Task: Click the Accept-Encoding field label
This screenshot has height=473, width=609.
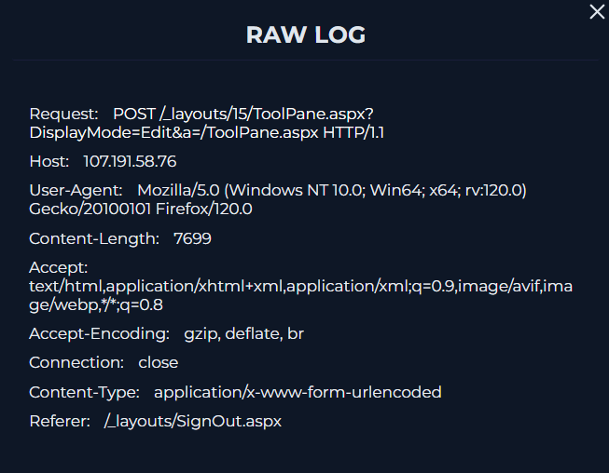Action: [x=99, y=333]
